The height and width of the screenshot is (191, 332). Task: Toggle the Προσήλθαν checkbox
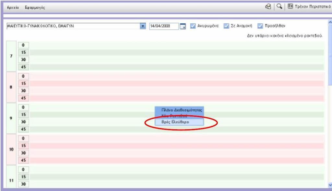coord(260,26)
